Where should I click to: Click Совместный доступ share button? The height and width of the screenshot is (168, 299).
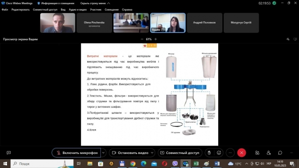coord(180,153)
